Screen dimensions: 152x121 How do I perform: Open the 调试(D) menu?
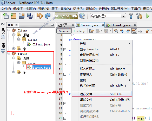click(x=91, y=9)
